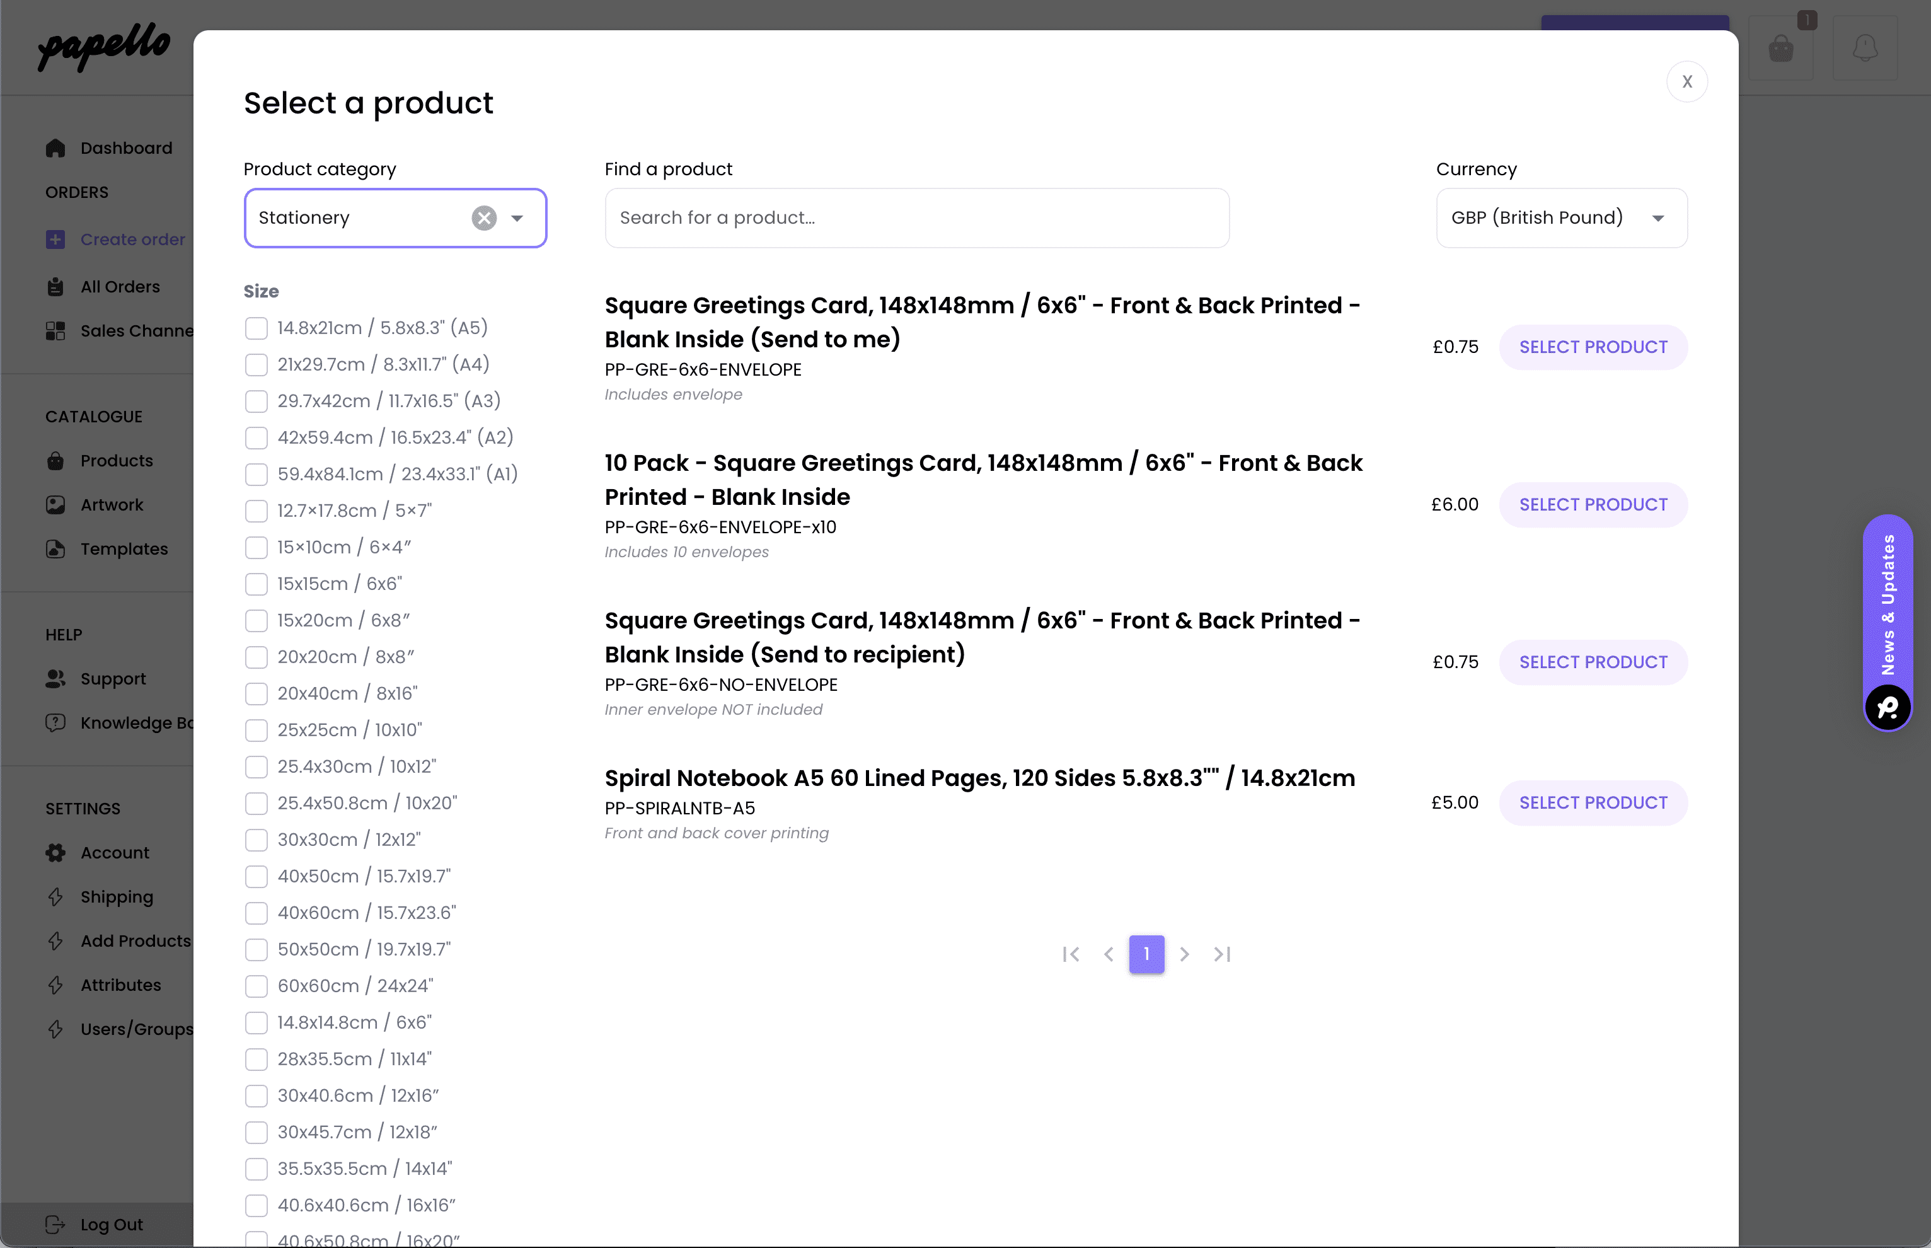This screenshot has width=1931, height=1248.
Task: Click the Search for a product field
Action: click(x=916, y=218)
